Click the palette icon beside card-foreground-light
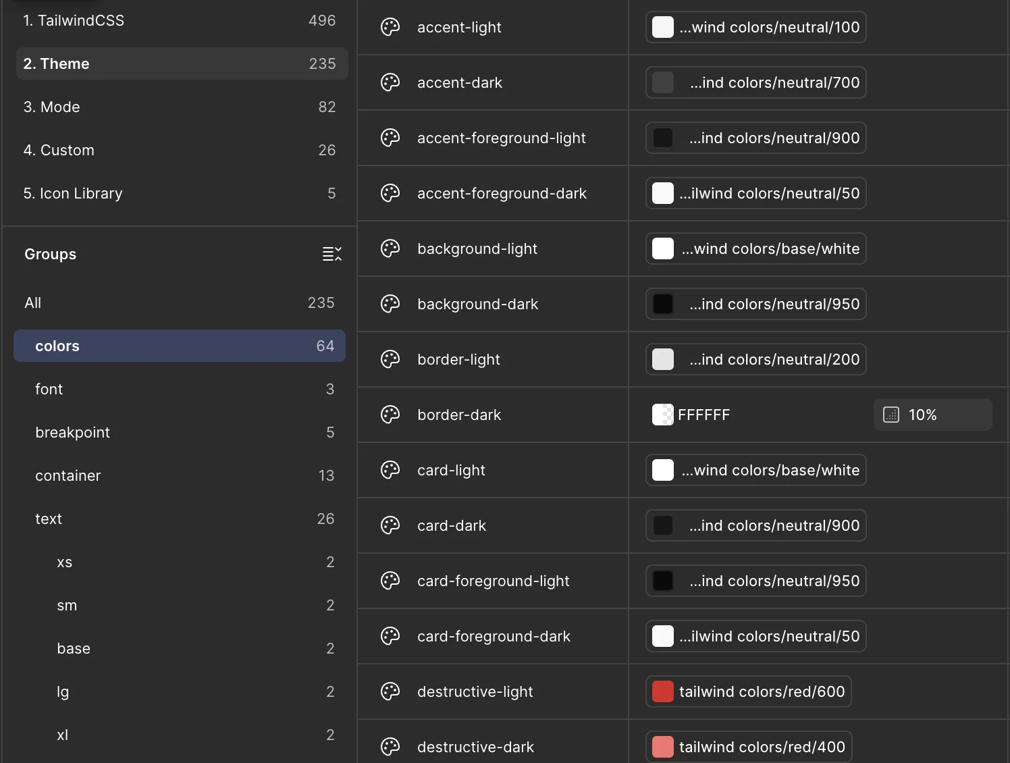Viewport: 1010px width, 763px height. point(390,581)
